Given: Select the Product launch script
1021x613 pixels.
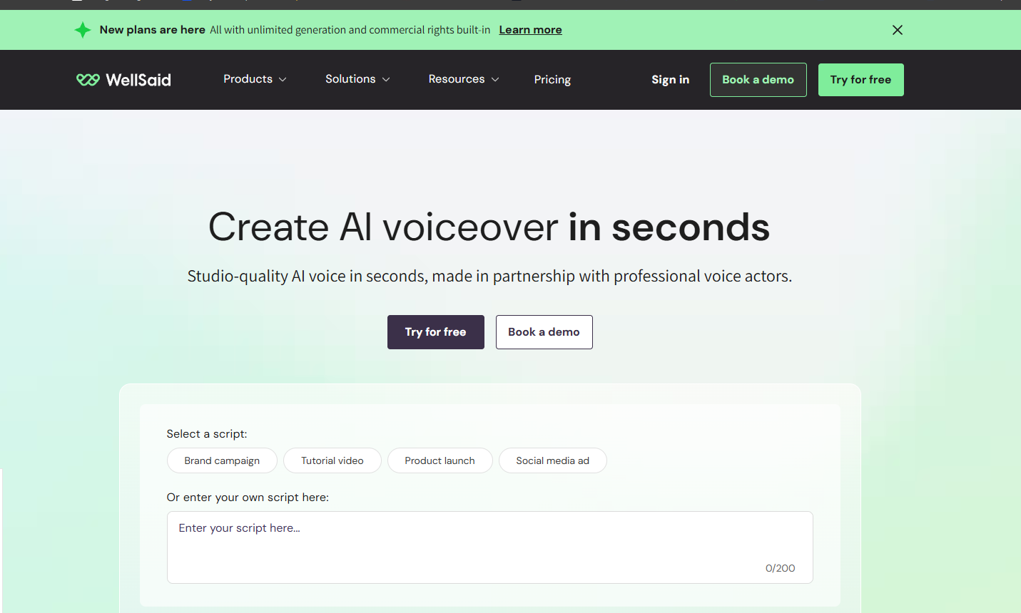Looking at the screenshot, I should pos(440,460).
